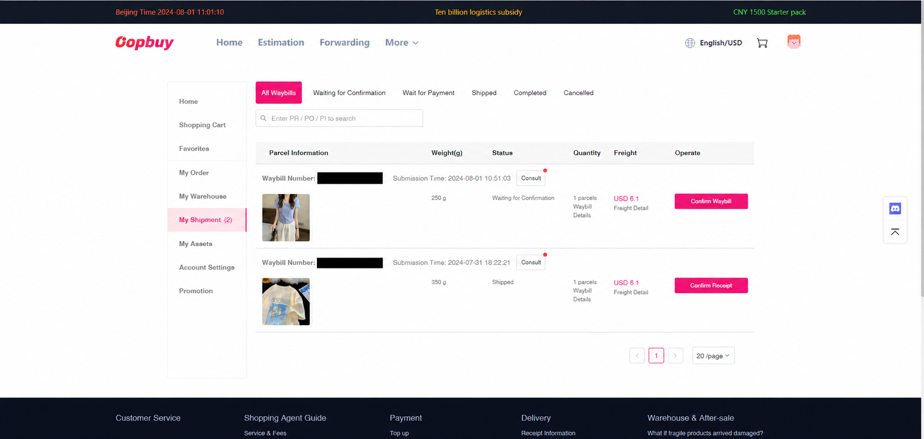Click the Confirm Receipt button
924x439 pixels.
tap(711, 286)
